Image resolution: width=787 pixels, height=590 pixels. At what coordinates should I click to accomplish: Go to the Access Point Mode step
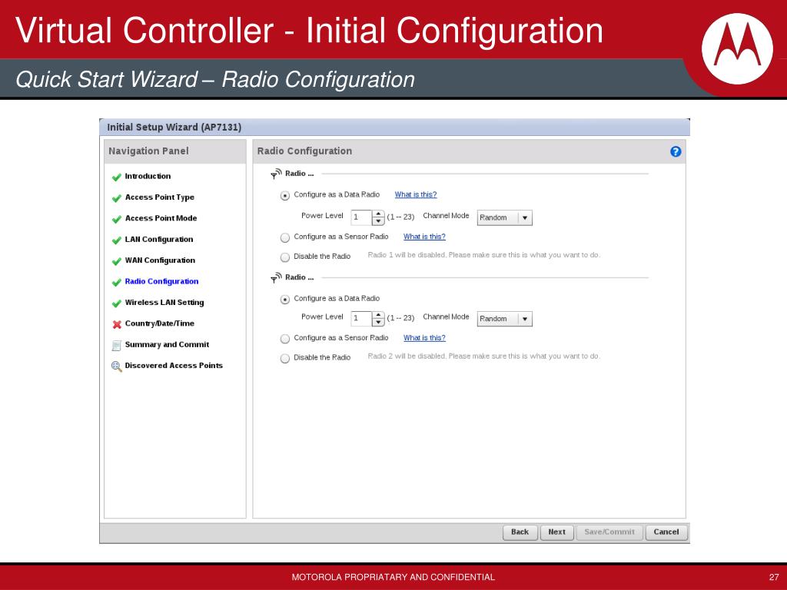point(161,218)
